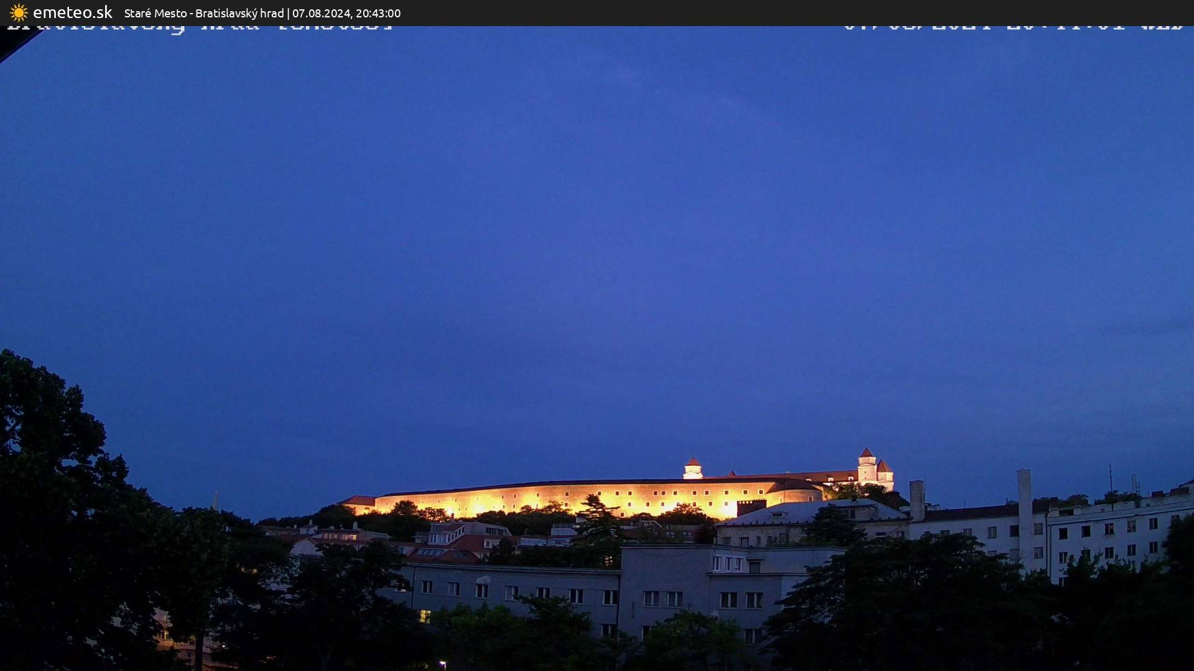Image resolution: width=1194 pixels, height=671 pixels.
Task: Click the watermark text in the top-left corner
Action: (x=199, y=26)
